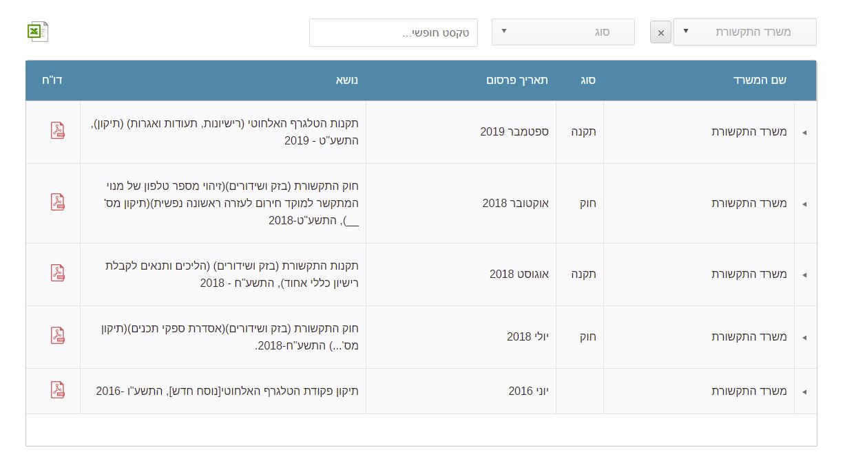Expand the ספטמבר 2019 row details arrow
The width and height of the screenshot is (845, 463).
pos(804,133)
